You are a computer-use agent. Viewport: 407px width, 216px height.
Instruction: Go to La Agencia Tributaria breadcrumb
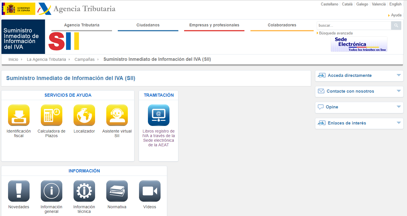click(46, 59)
